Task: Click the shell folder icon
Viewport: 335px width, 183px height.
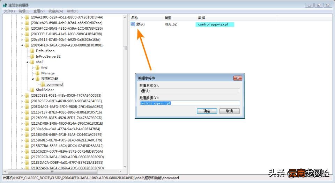Action: (32, 62)
